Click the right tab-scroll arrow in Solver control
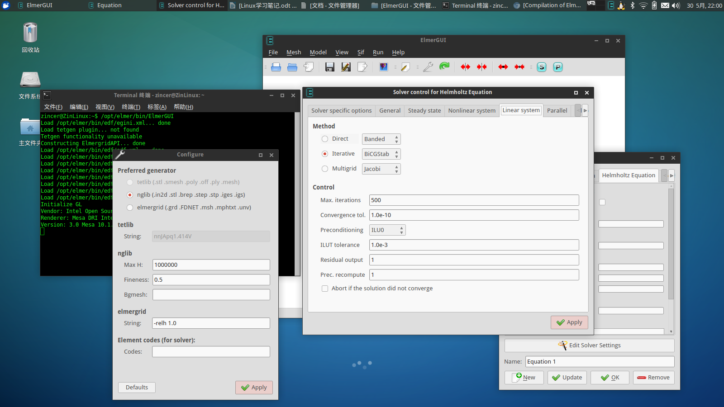Image resolution: width=724 pixels, height=407 pixels. coord(585,110)
